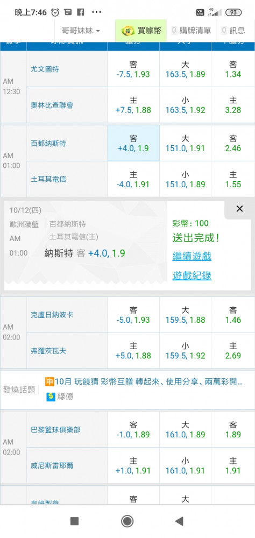
Task: Open 訊息 messages tab
Action: (234, 31)
